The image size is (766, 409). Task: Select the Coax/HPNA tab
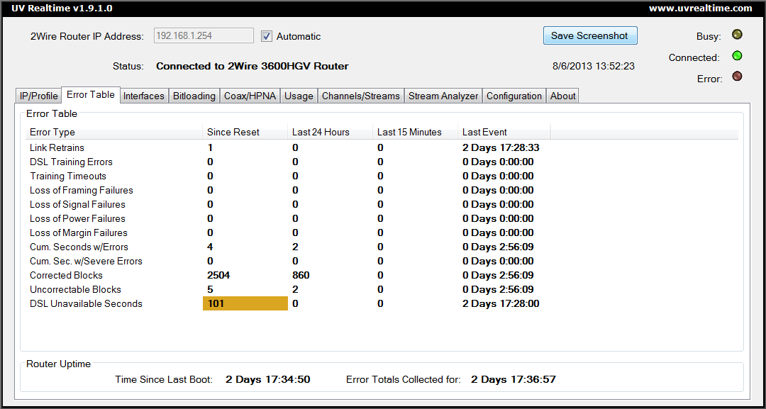coord(250,96)
